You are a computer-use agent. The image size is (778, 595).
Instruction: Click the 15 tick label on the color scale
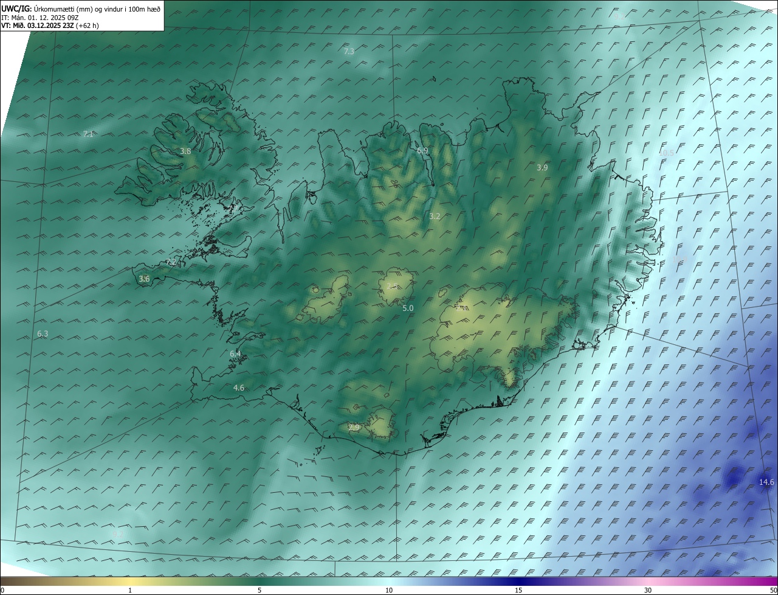(518, 590)
